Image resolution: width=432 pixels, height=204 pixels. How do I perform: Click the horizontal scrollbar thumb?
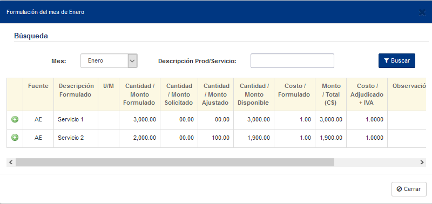(x=175, y=162)
